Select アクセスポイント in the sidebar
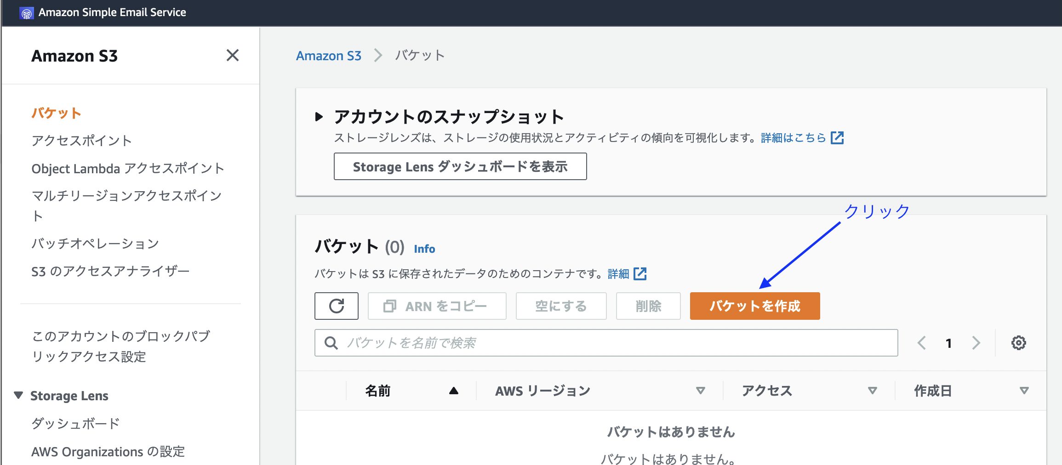1062x465 pixels. click(x=81, y=141)
